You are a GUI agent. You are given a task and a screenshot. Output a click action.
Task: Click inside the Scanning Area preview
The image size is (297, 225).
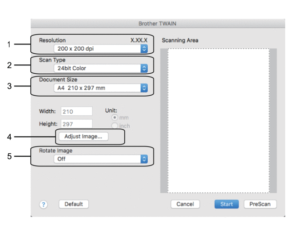218,121
